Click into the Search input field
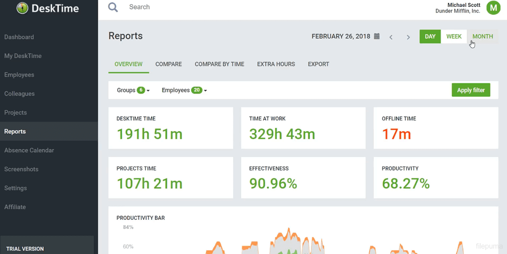Screen dimensions: 507x254 [x=217, y=7]
